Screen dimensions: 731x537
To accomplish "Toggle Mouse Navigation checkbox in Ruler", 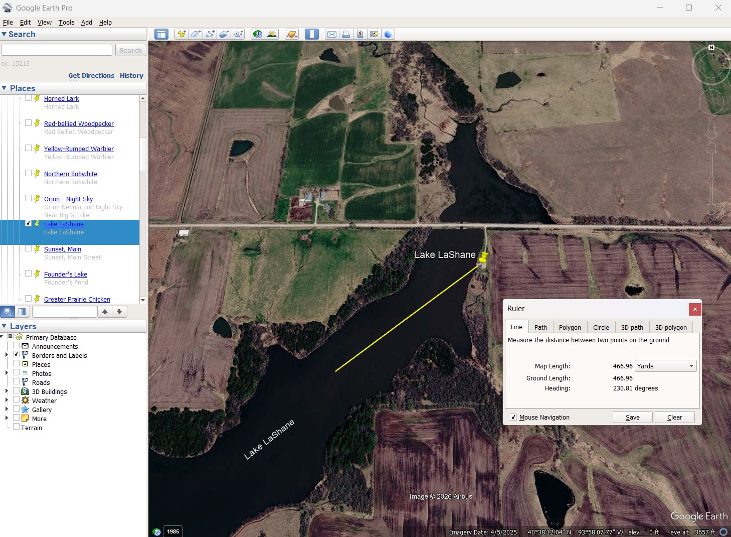I will click(513, 418).
